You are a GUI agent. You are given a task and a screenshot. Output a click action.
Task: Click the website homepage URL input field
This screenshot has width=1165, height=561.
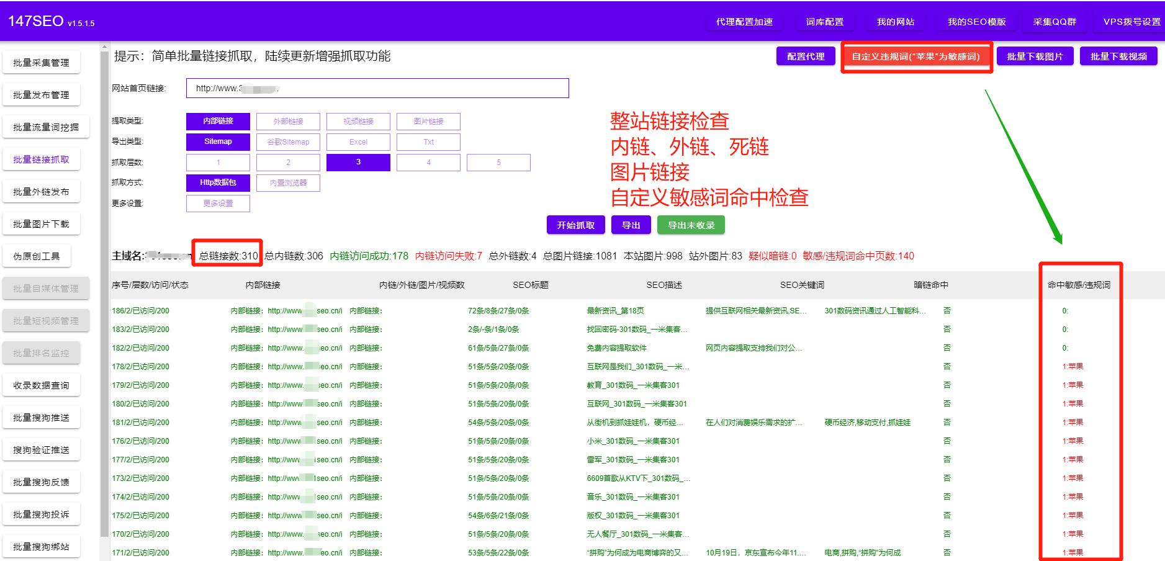(x=376, y=88)
